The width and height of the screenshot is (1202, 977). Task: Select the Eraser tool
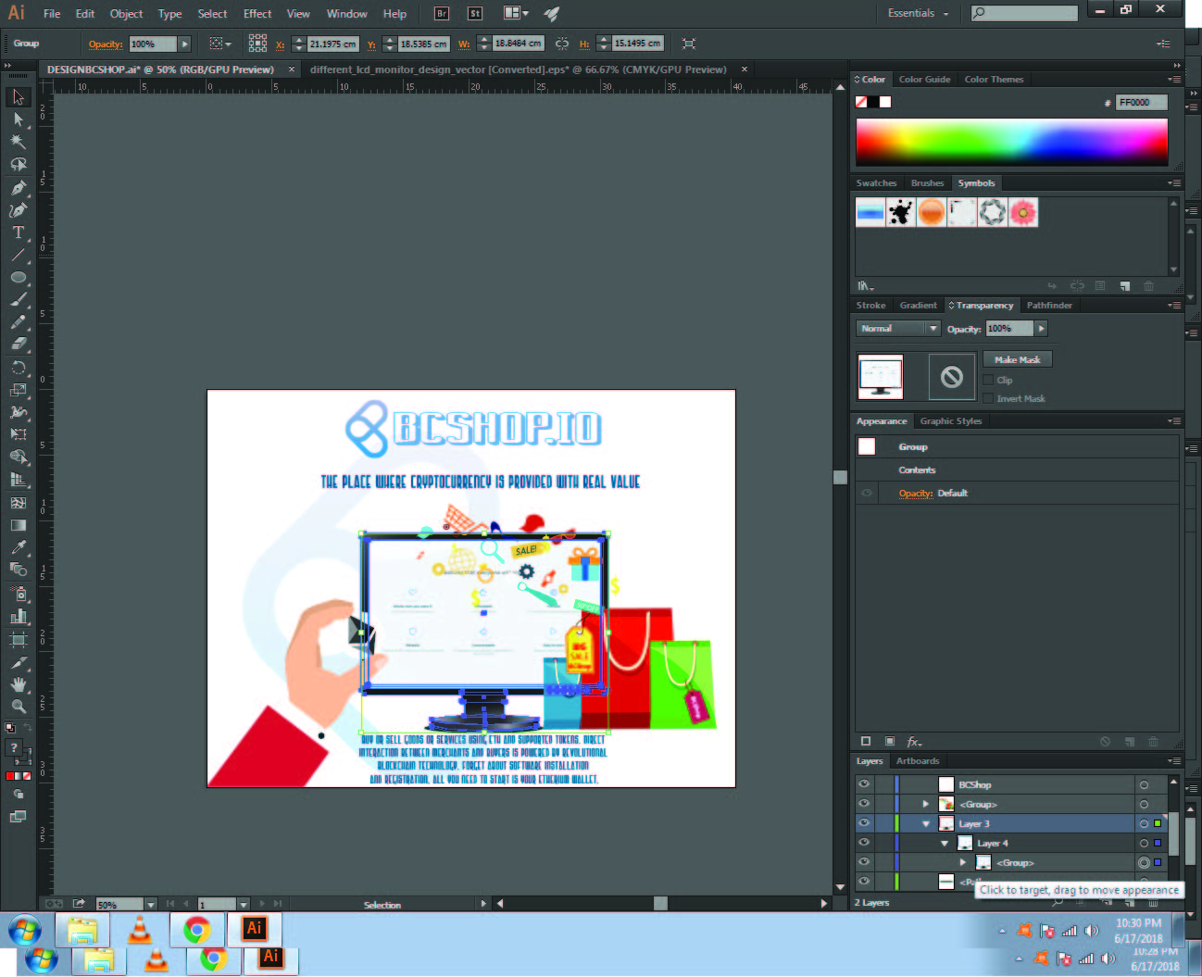(x=19, y=344)
